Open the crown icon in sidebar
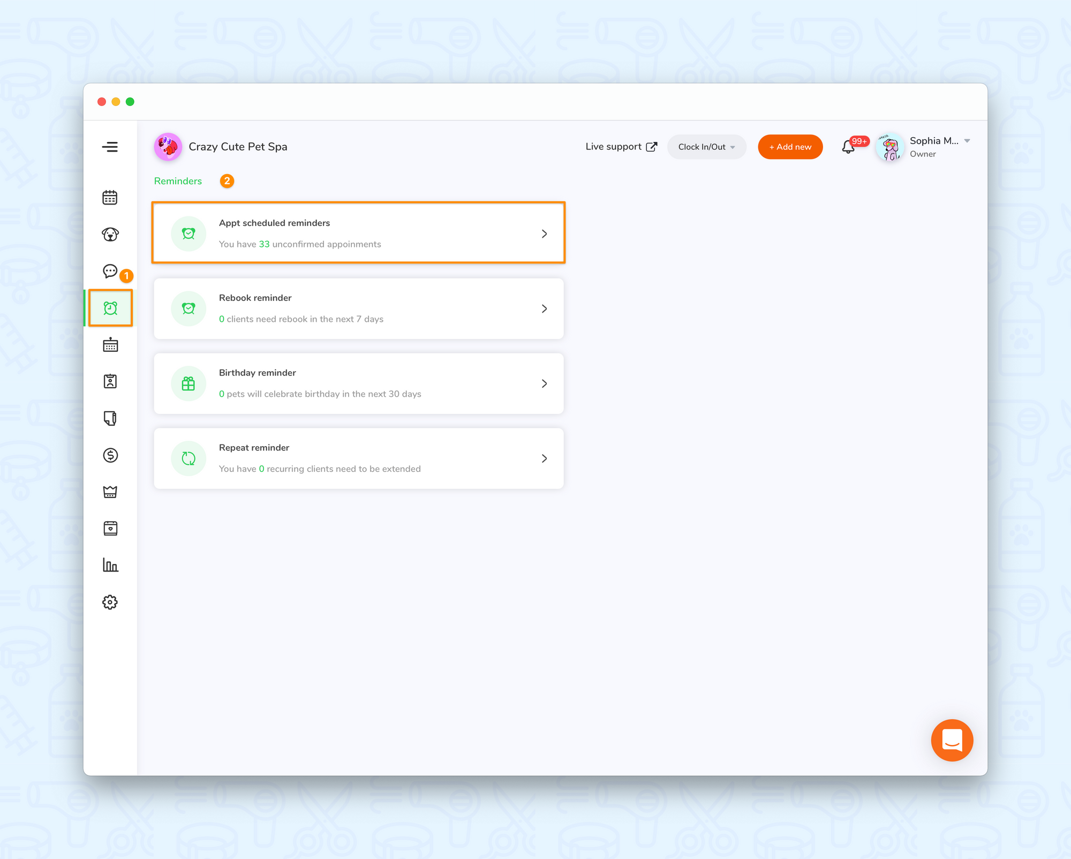Image resolution: width=1071 pixels, height=859 pixels. [110, 492]
